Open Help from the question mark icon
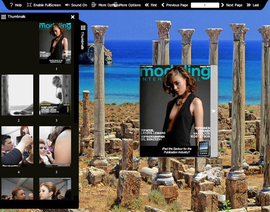The width and height of the screenshot is (270, 212). (12, 5)
